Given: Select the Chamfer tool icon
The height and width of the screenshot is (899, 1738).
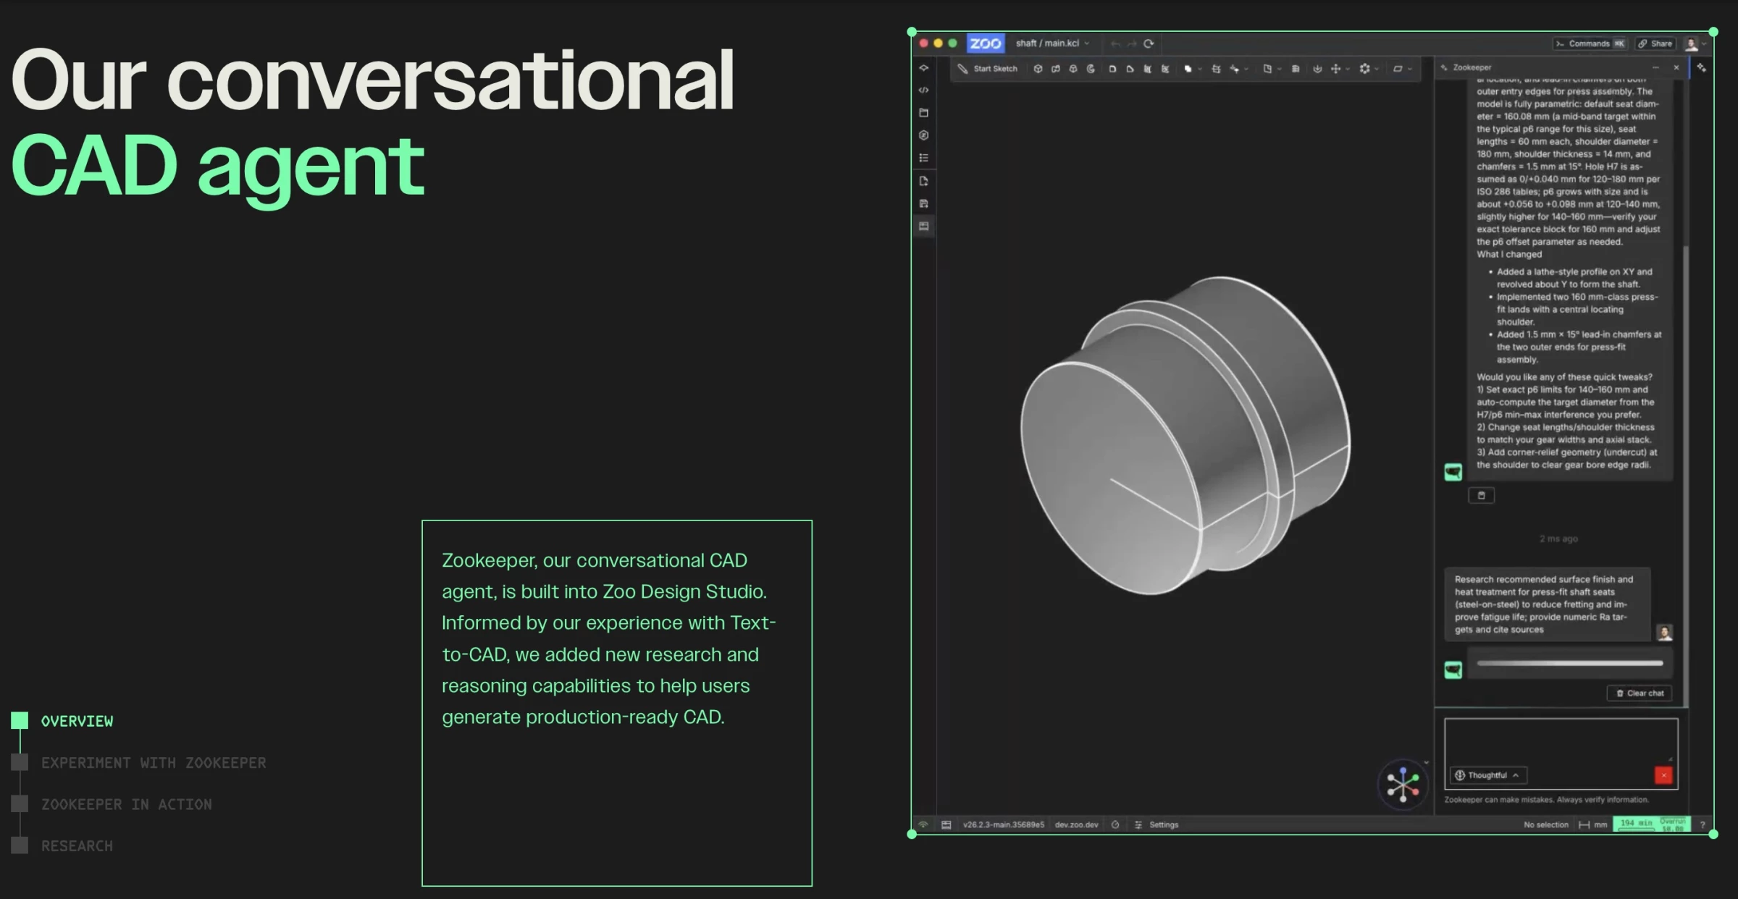Looking at the screenshot, I should pyautogui.click(x=1130, y=69).
